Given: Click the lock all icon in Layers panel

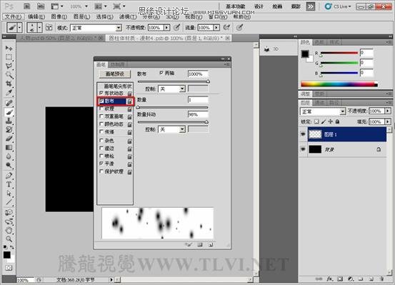Looking at the screenshot, I should [338, 121].
